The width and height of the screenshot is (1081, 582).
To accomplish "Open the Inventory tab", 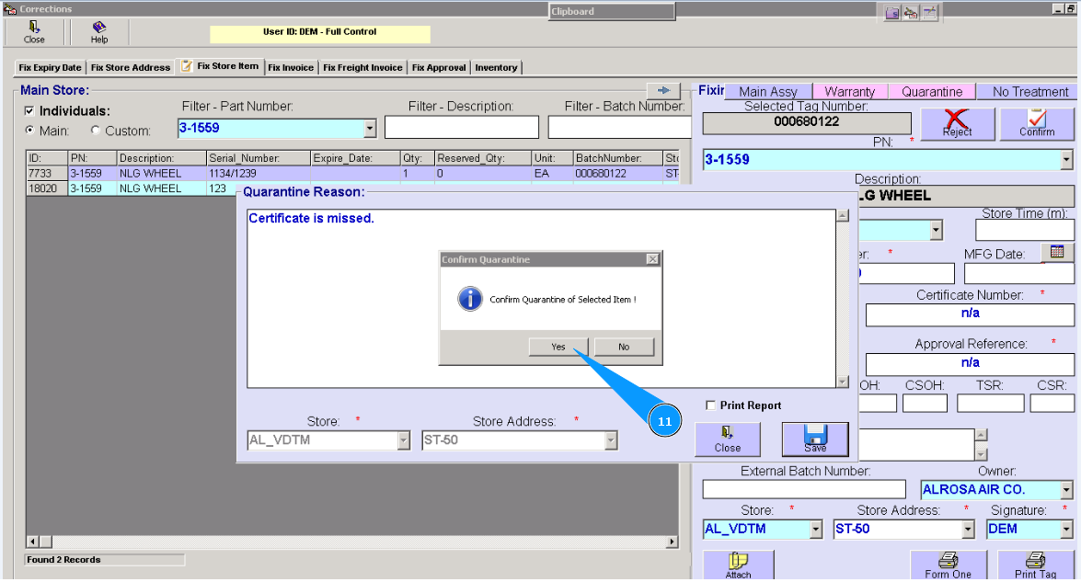I will [496, 67].
